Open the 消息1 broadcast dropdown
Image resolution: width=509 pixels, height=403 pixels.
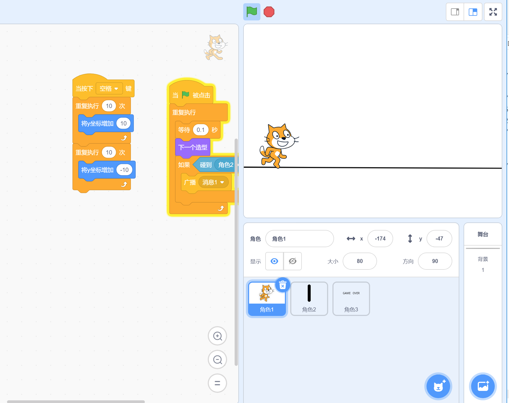pos(213,182)
